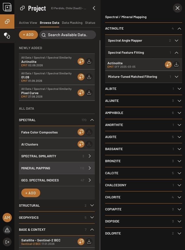Expand the ALUNITE group
The width and height of the screenshot is (185, 250).
144,101
